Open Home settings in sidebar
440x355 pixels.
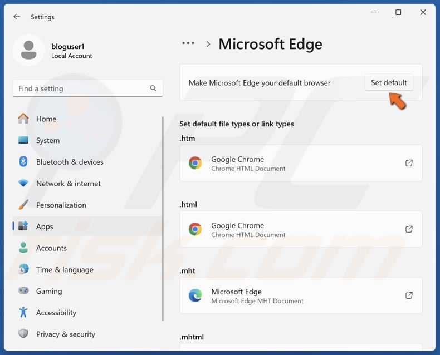tap(46, 119)
